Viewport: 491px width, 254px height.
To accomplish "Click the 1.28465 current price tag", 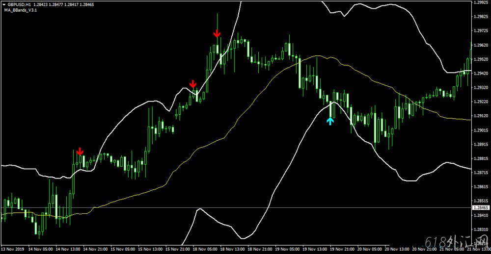I will click(x=480, y=208).
